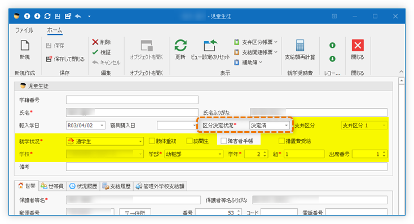Click the 学年 spinner arrows
Image resolution: width=414 pixels, height=224 pixels.
pos(265,154)
